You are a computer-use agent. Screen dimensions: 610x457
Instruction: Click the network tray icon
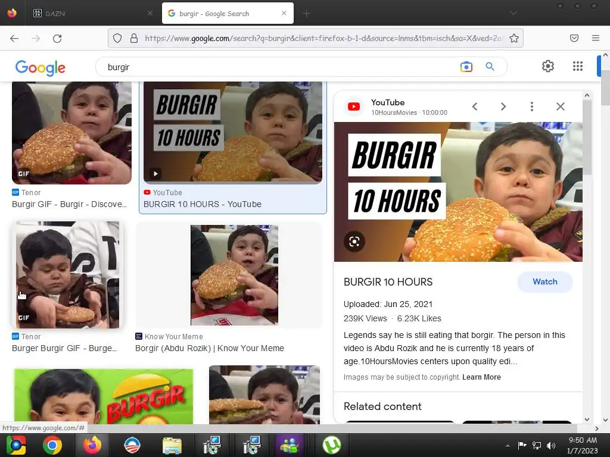coord(537,445)
